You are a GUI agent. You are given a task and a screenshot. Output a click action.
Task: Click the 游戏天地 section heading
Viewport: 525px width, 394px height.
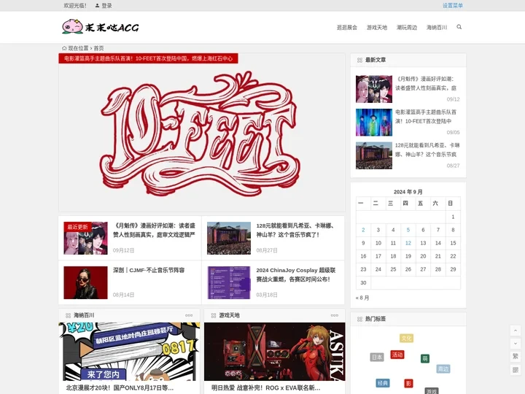click(x=230, y=315)
